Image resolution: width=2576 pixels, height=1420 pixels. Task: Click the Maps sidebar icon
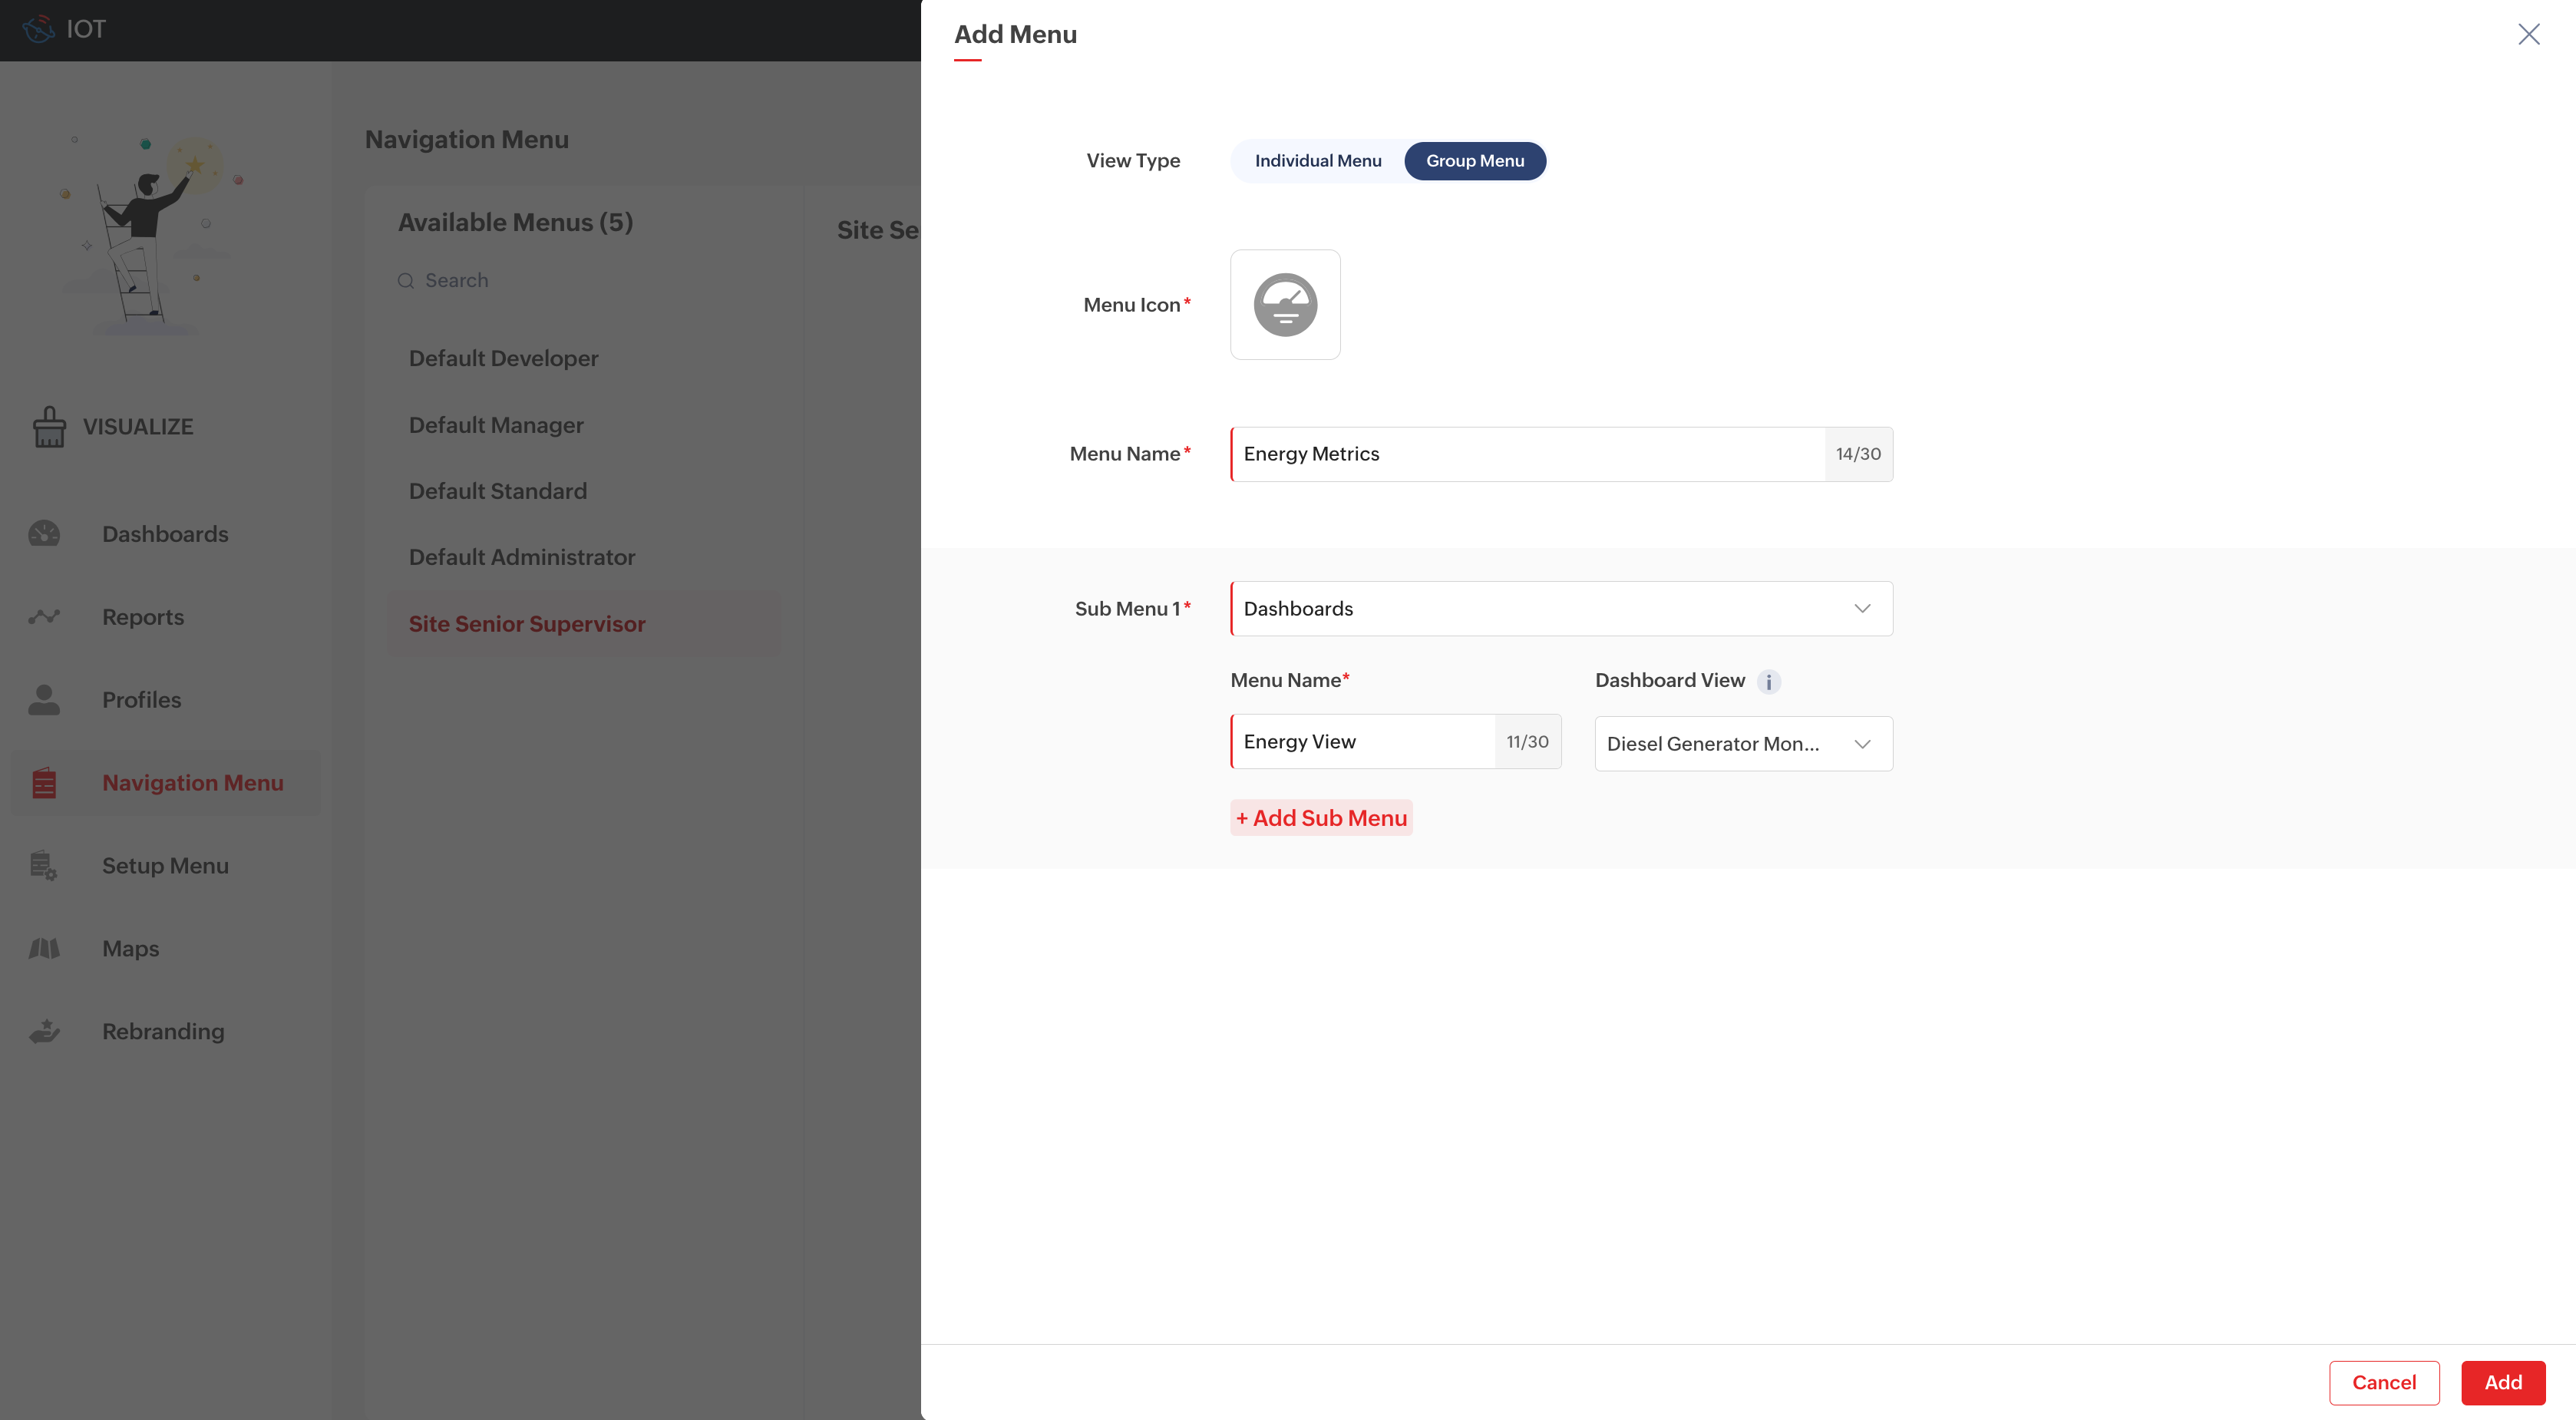click(x=44, y=948)
